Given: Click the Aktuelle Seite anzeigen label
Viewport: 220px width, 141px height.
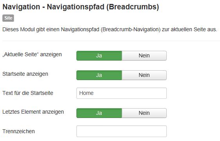Looking at the screenshot, I should 32,54.
